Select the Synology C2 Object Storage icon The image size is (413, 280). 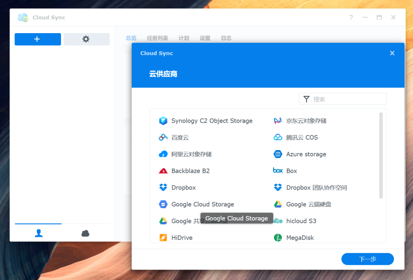click(x=163, y=121)
